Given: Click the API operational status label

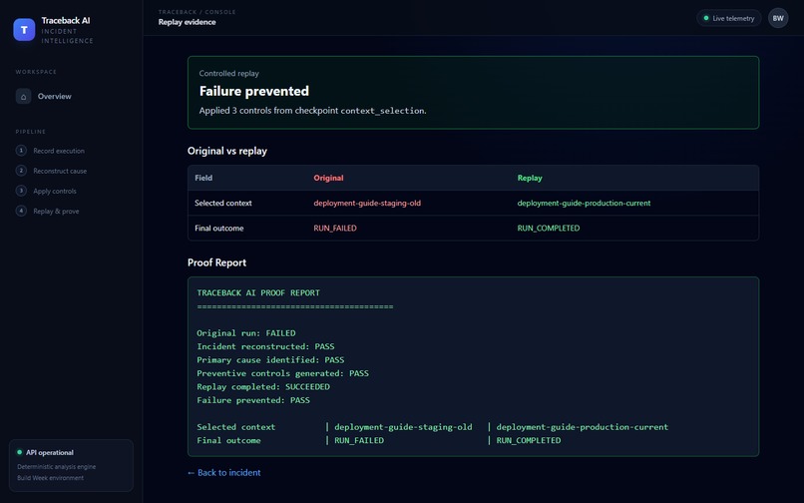Looking at the screenshot, I should [50, 452].
